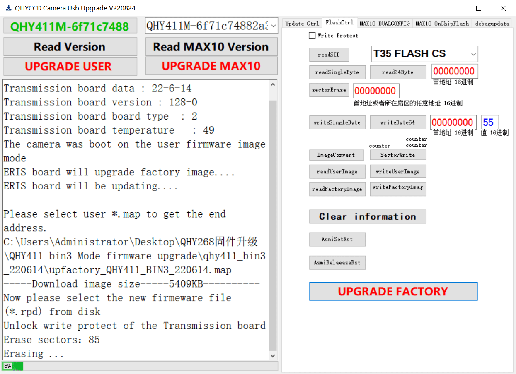Focus the write address field beside writeByte64

(453, 122)
